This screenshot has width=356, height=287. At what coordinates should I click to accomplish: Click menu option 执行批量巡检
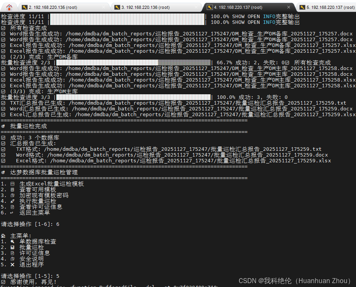(x=38, y=201)
